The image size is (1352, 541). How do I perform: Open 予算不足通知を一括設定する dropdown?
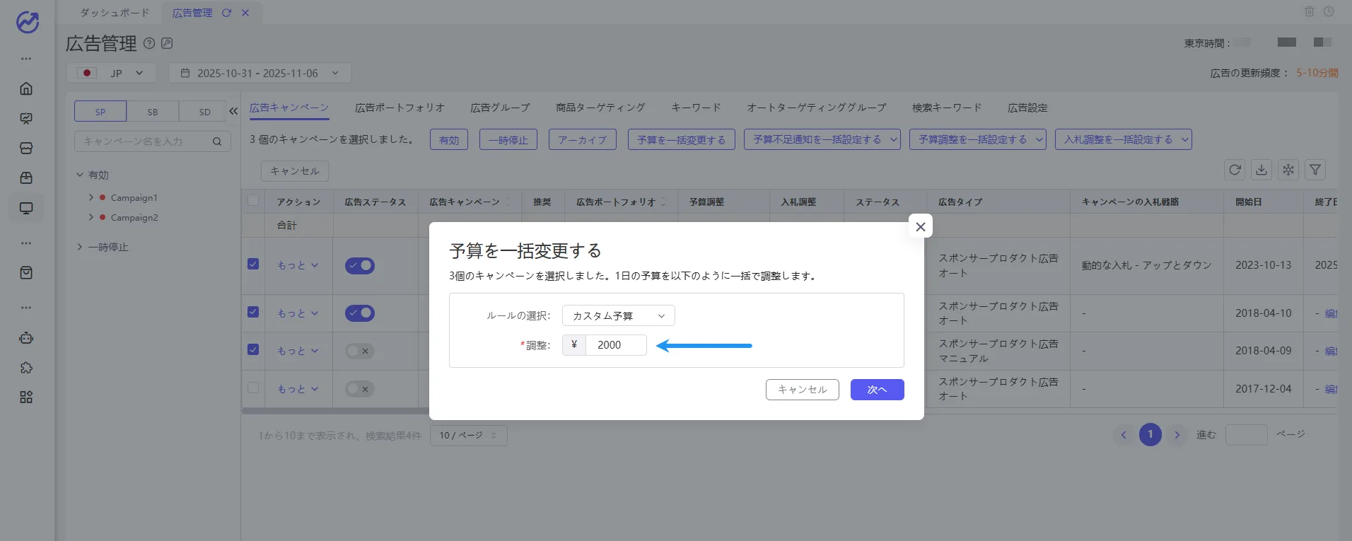coord(822,139)
